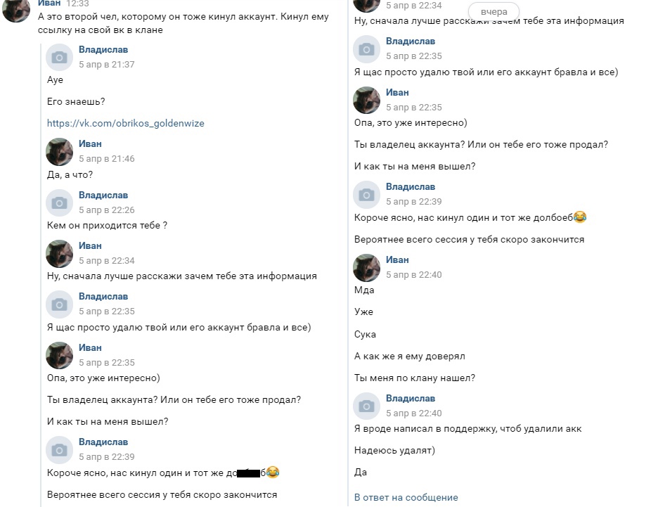658x507 pixels.
Task: Click Иван's avatar on the 22:40 message
Action: tap(366, 267)
